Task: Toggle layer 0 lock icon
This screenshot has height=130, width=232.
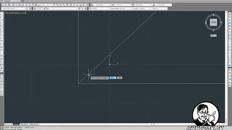Action: [x=45, y=9]
